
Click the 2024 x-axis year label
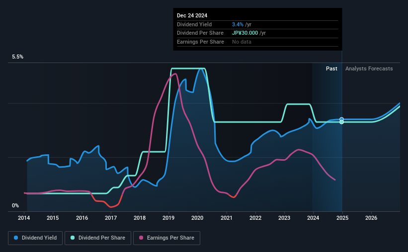coord(313,218)
